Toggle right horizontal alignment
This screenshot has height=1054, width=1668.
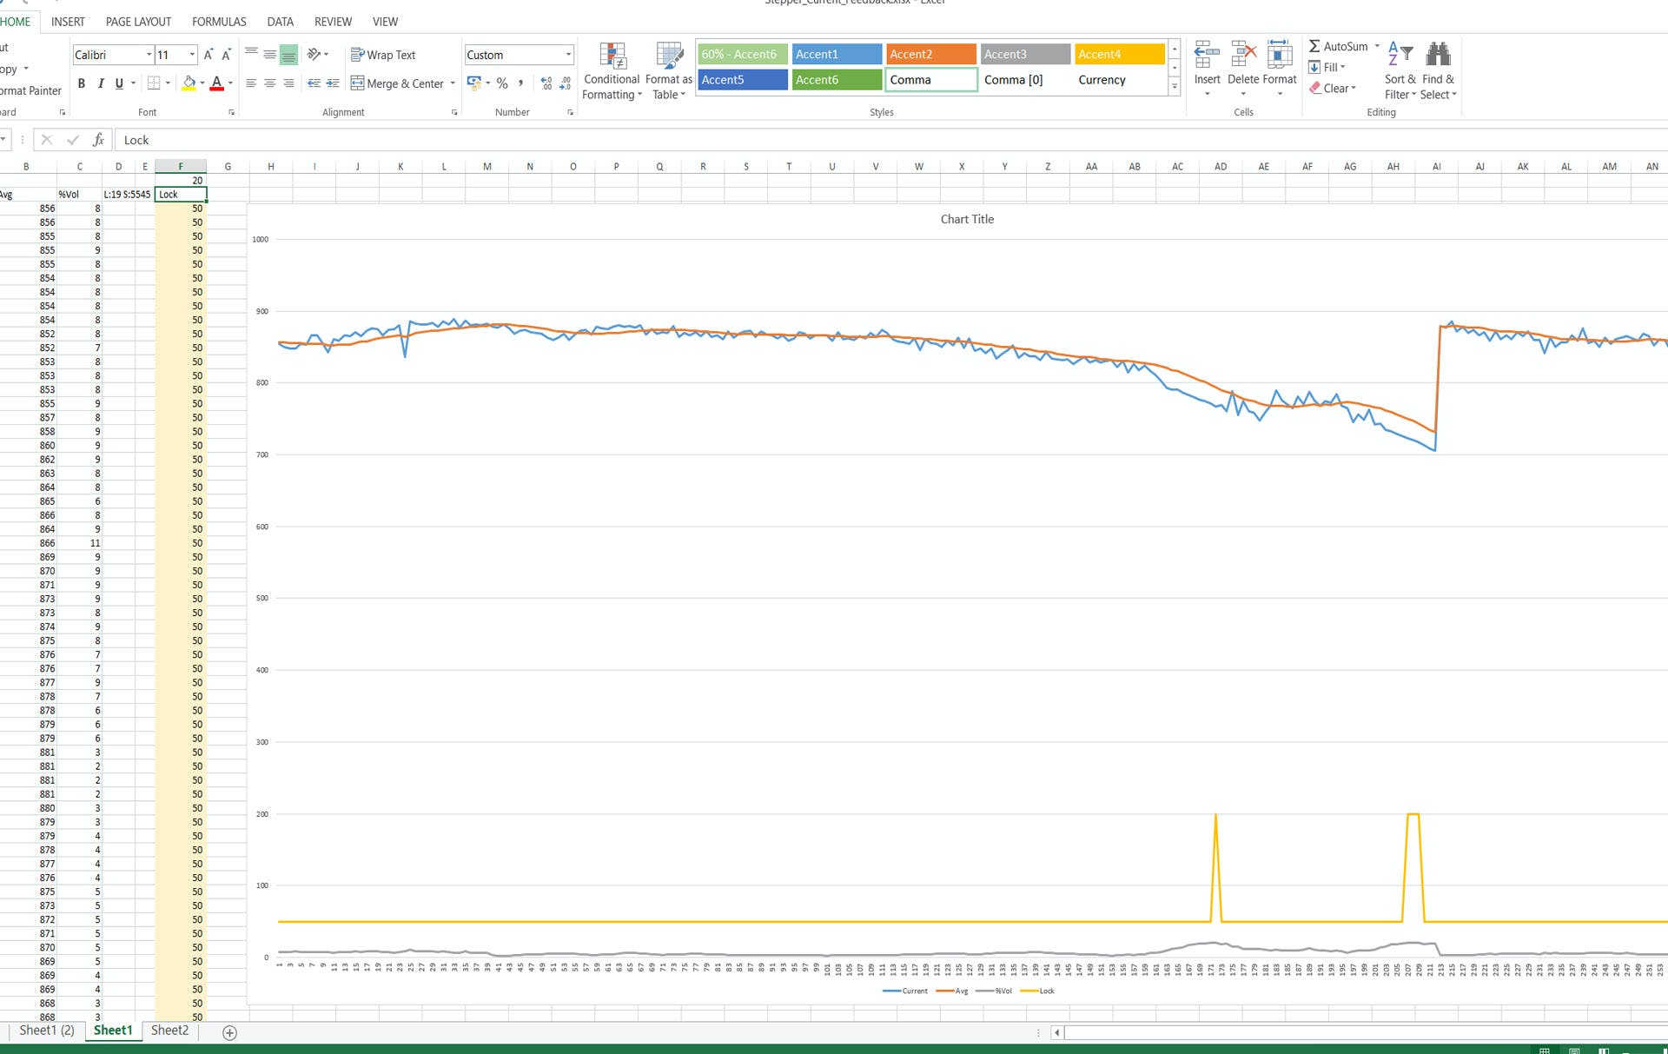pyautogui.click(x=289, y=83)
